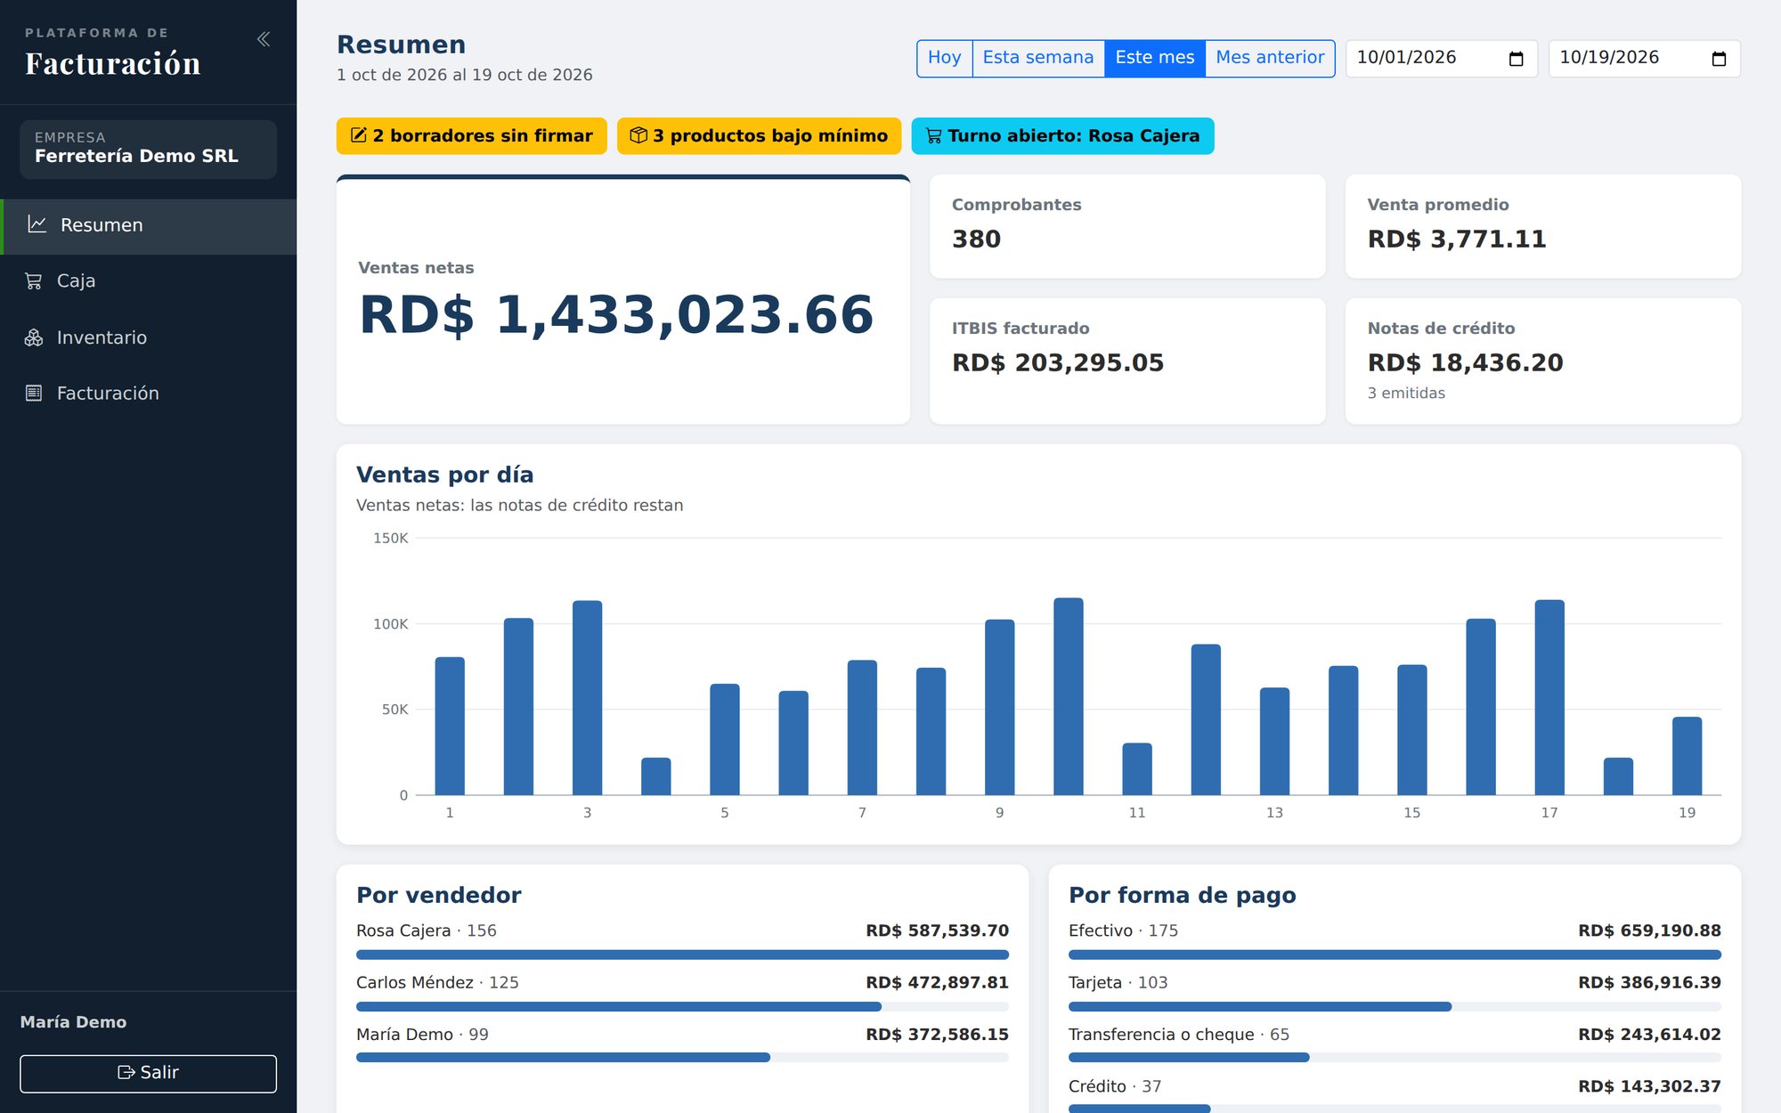
Task: Click the Crédito · 37 row label
Action: tap(1115, 1086)
